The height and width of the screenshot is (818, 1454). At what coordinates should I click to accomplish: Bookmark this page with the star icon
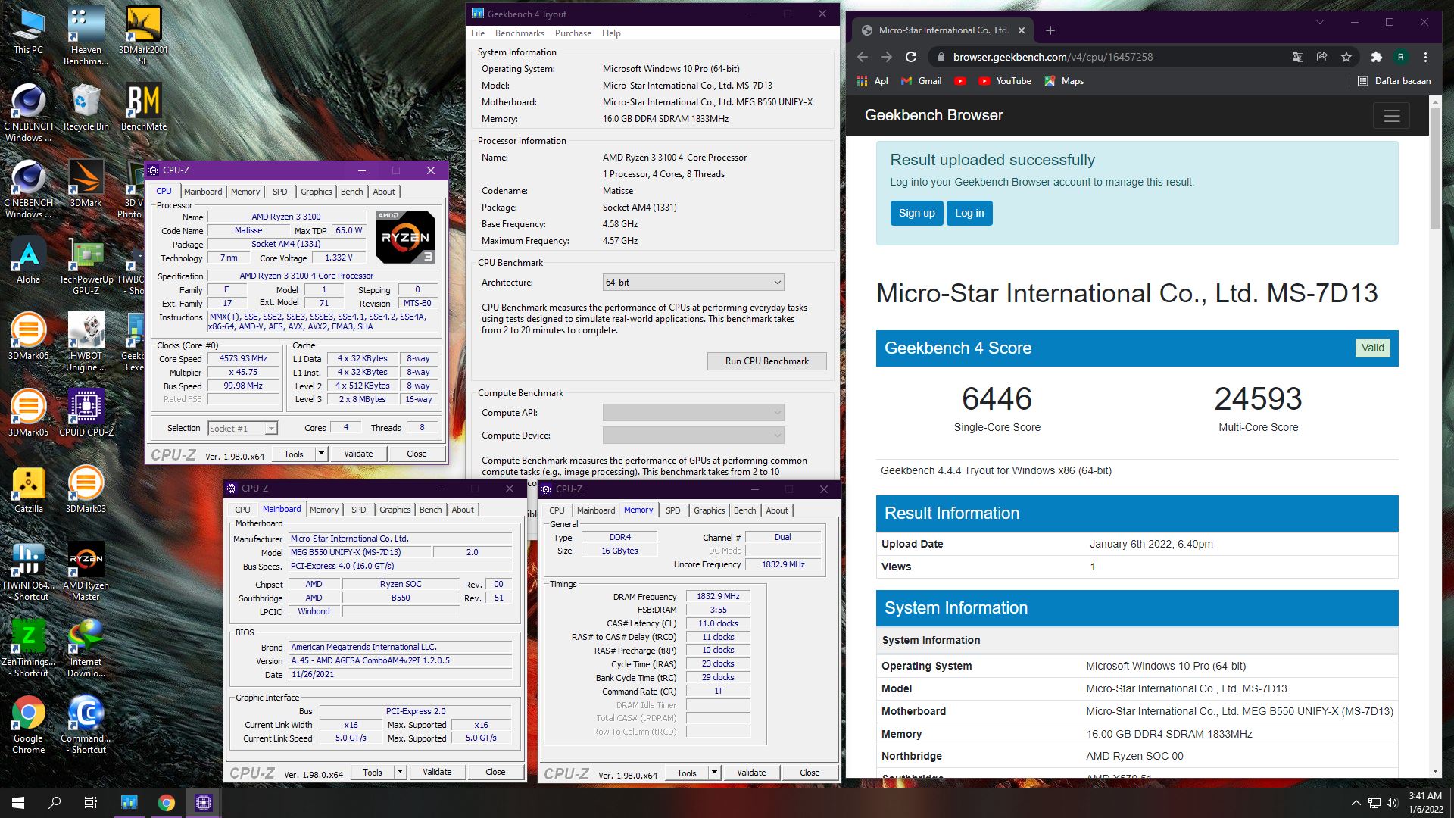[x=1346, y=57]
